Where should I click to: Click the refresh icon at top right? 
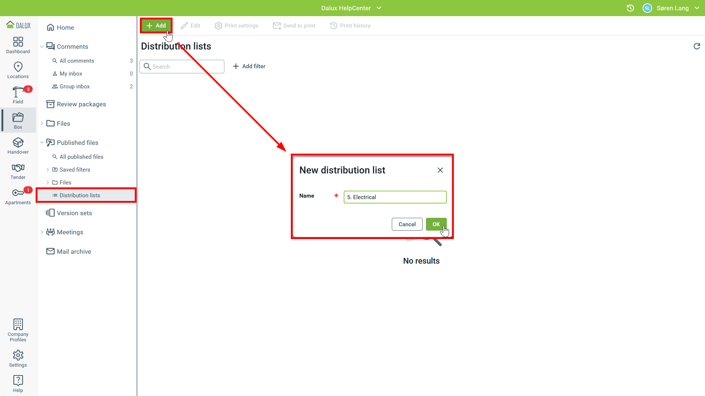(x=697, y=46)
